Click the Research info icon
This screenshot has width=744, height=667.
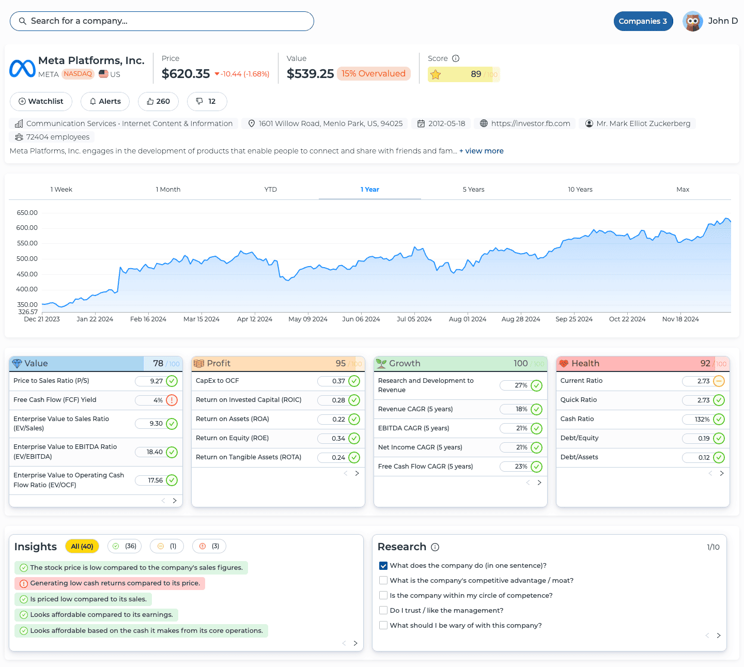pyautogui.click(x=435, y=547)
